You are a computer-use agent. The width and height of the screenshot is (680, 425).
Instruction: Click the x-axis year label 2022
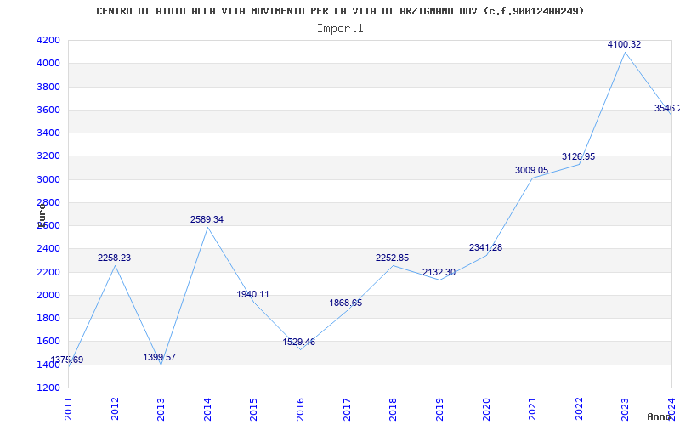(579, 409)
